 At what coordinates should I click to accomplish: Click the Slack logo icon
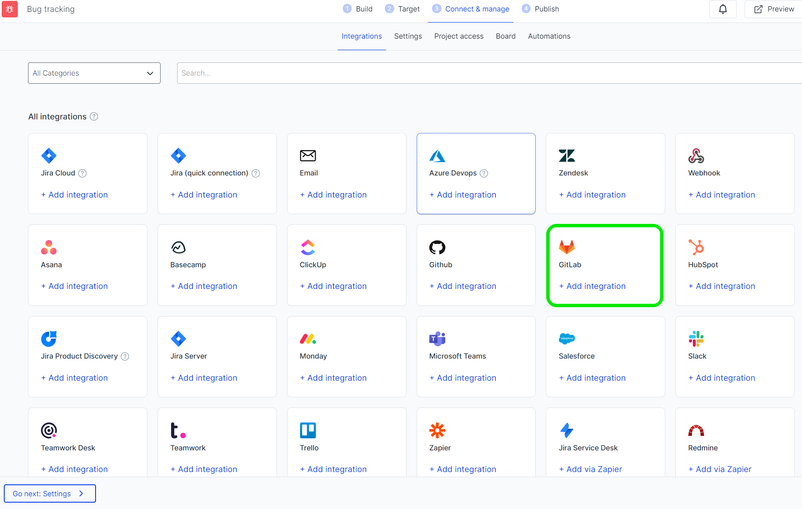pos(696,339)
